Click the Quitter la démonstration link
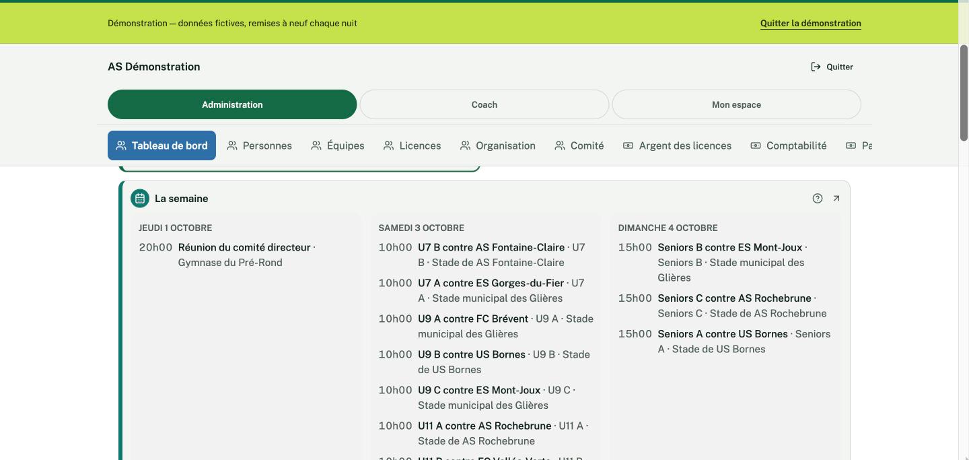Viewport: 969px width, 460px height. point(811,23)
